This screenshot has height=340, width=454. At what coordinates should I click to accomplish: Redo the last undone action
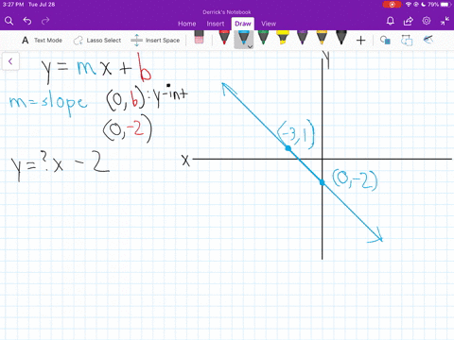click(45, 21)
